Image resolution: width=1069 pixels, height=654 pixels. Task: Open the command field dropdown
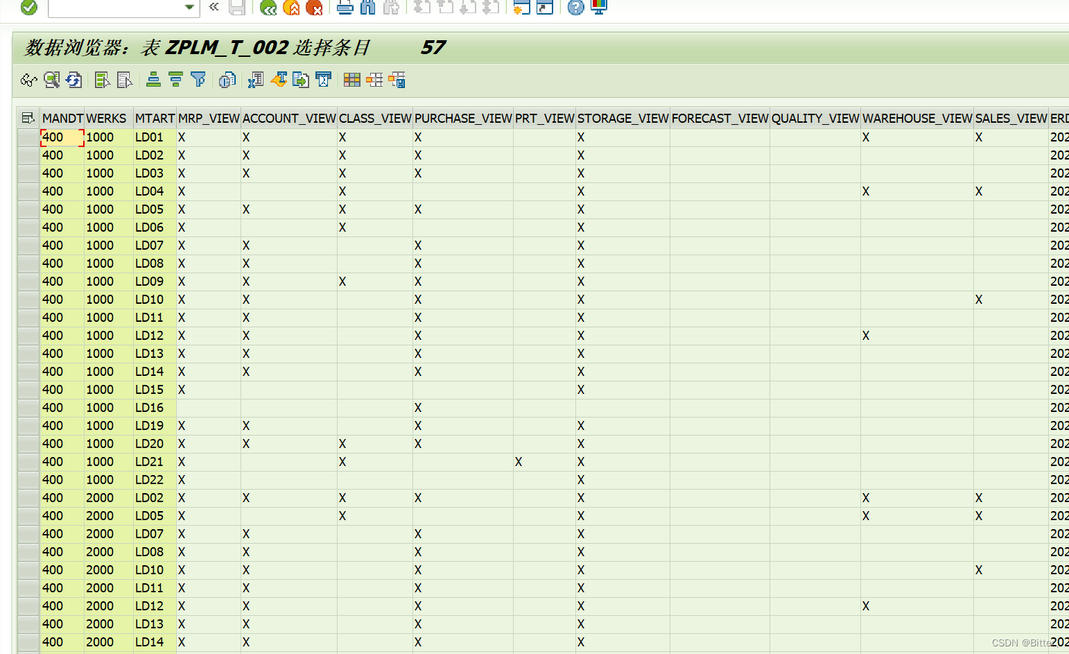click(x=189, y=8)
